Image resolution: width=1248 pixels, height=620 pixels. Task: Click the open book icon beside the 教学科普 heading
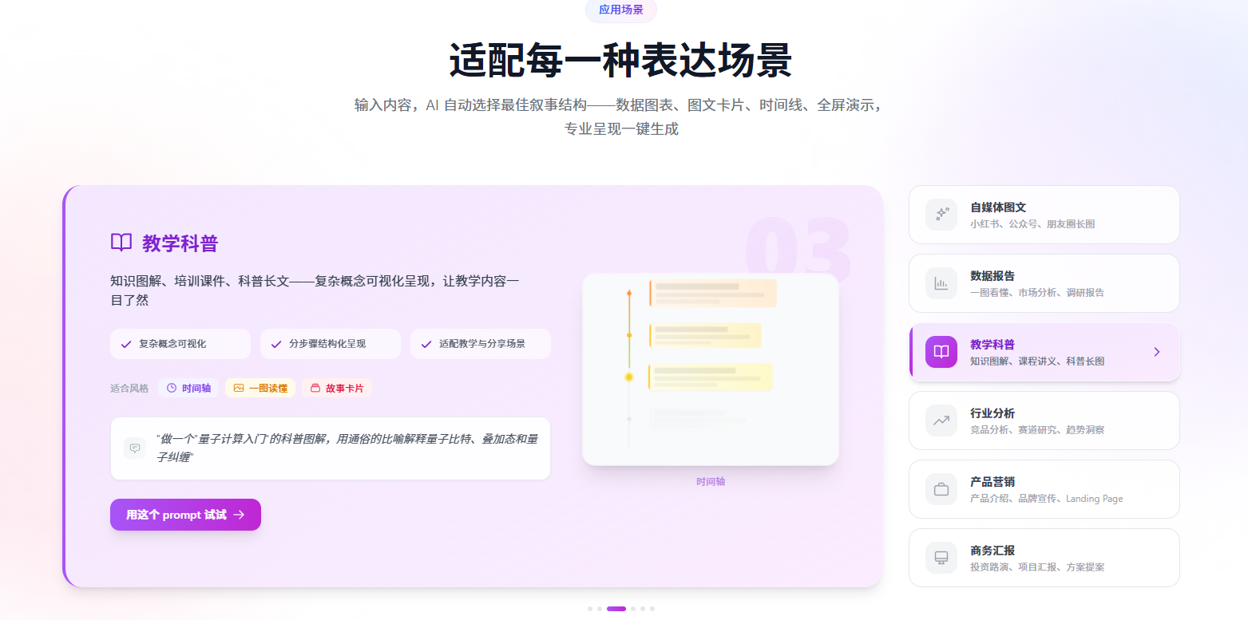121,243
